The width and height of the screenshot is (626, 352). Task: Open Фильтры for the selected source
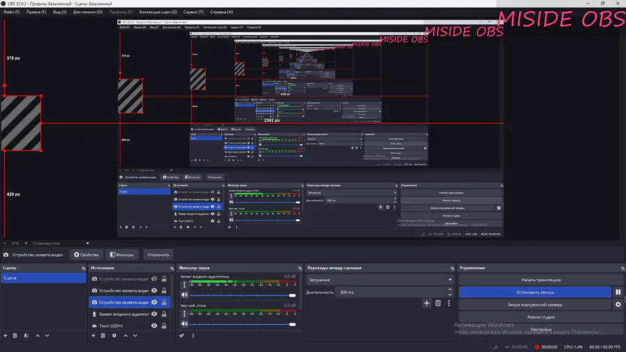pyautogui.click(x=122, y=255)
